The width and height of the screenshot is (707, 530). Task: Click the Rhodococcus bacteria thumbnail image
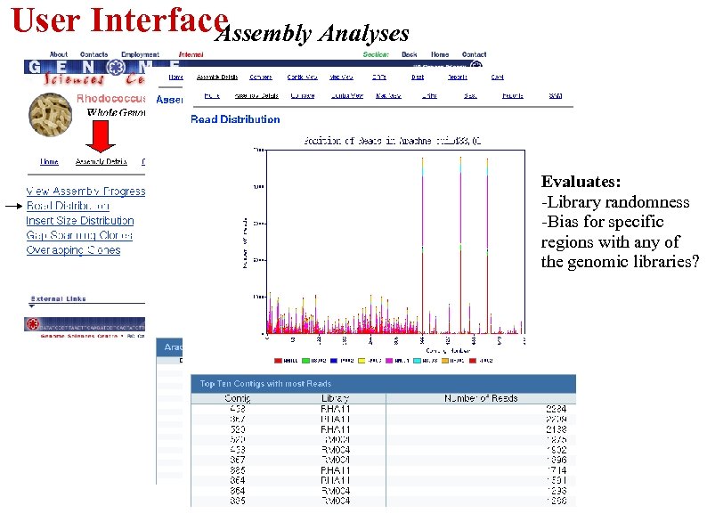pos(50,115)
